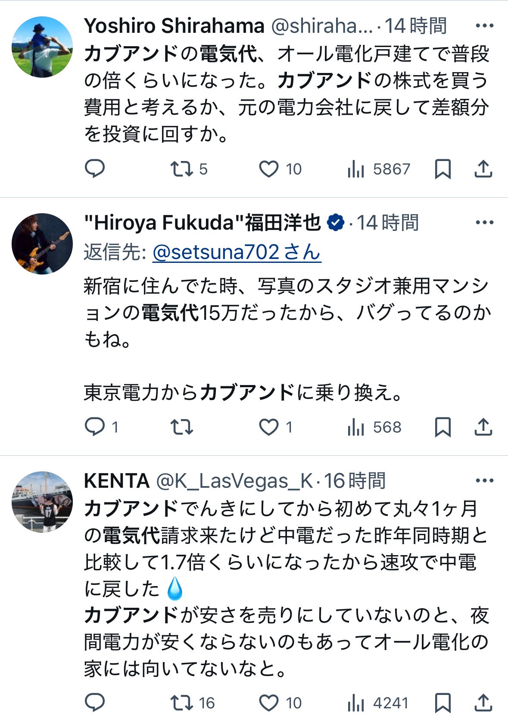Reply to Hiroya Fukuda's post with 1 reply
This screenshot has height=723, width=508.
(x=101, y=427)
